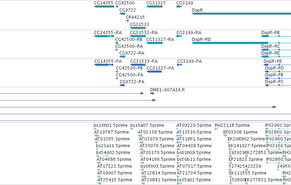Select the CG42500-PA protein label
Viewport: 291px width, 185px height.
pyautogui.click(x=130, y=75)
